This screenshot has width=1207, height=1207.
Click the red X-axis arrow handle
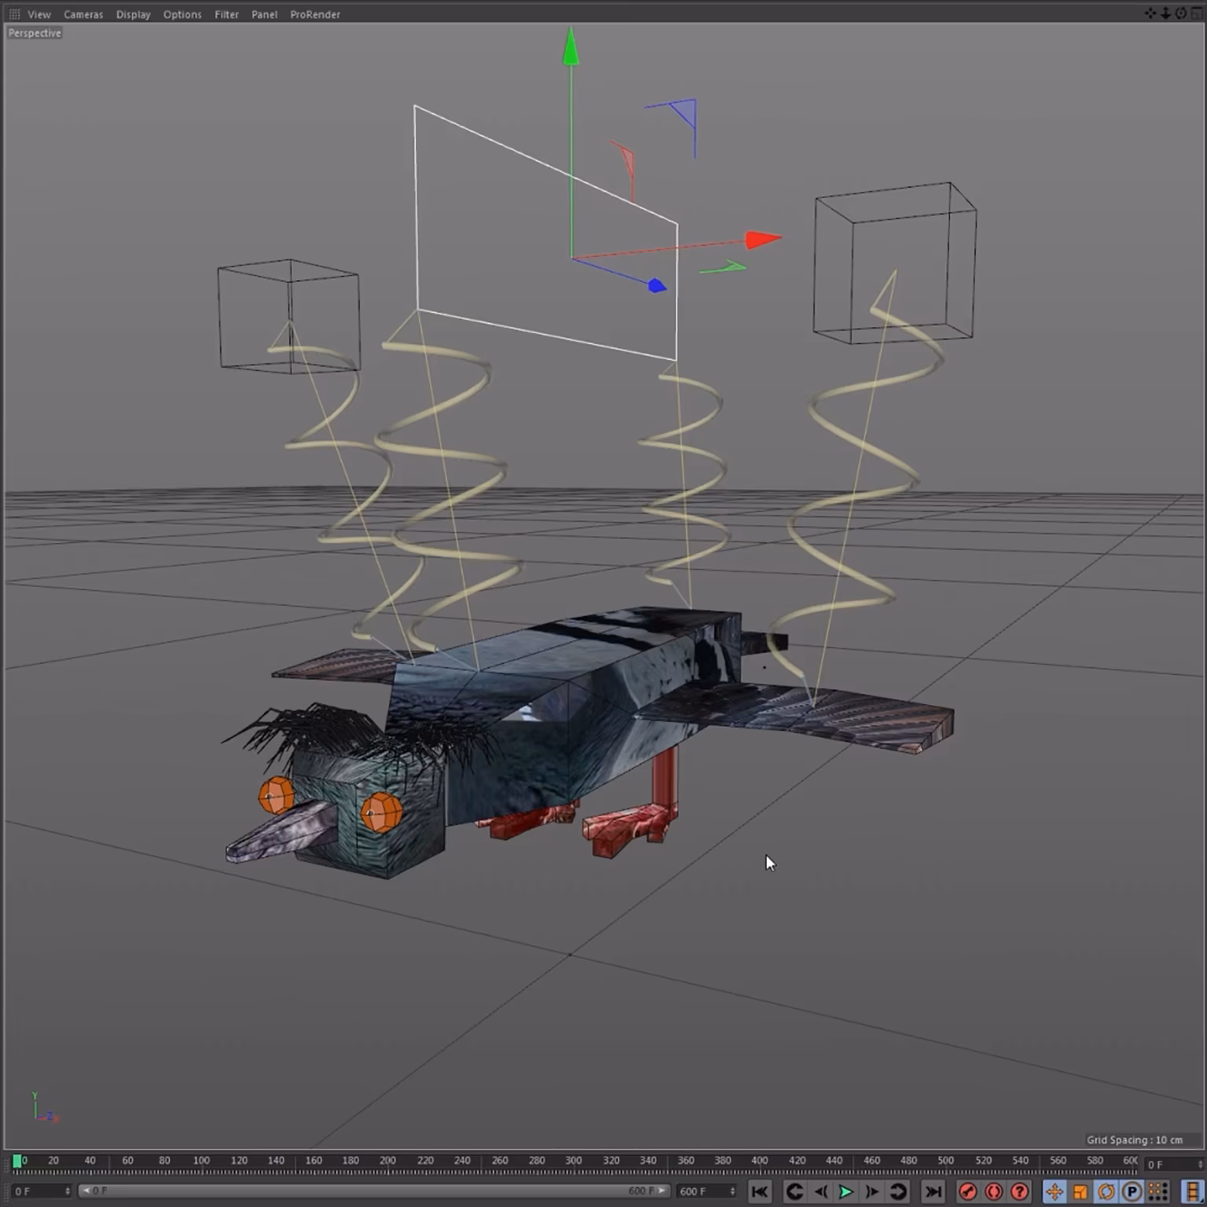761,239
